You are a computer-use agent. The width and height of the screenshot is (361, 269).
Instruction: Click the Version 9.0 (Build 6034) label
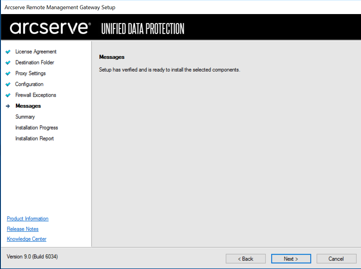32,257
